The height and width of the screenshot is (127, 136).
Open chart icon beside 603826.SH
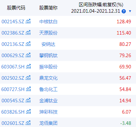[28, 112]
